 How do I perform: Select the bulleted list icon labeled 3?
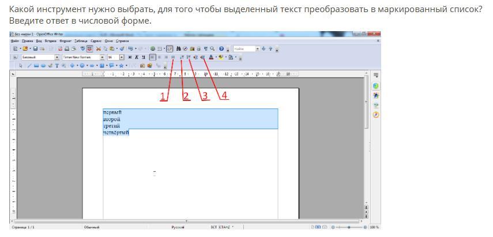189,57
